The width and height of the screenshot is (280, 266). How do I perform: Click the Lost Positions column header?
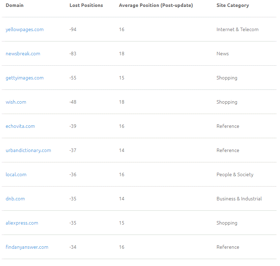(x=86, y=5)
